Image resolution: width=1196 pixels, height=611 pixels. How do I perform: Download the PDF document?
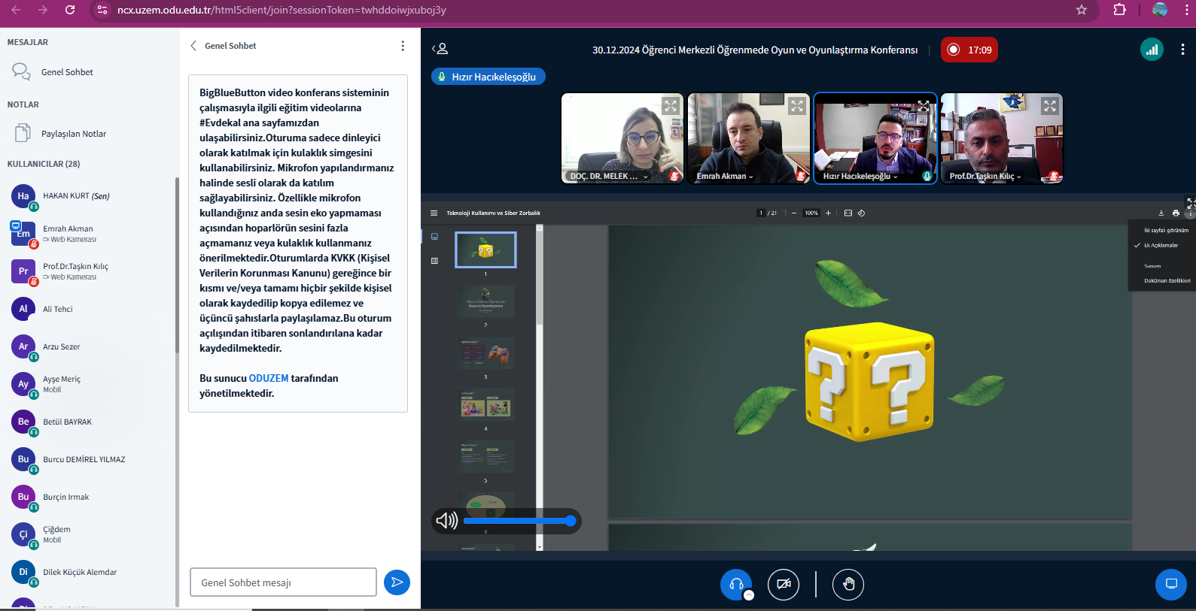(x=1161, y=213)
